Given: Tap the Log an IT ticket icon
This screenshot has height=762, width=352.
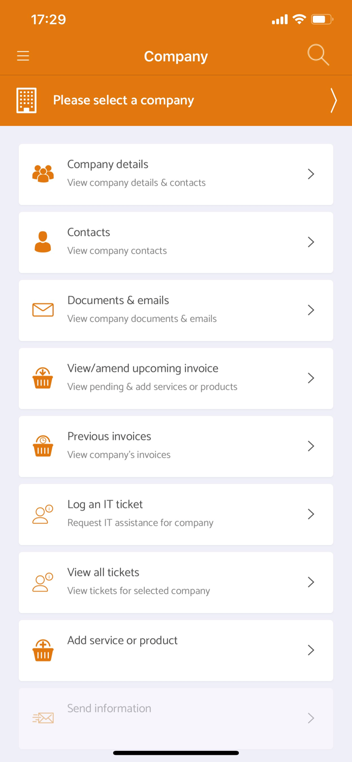Looking at the screenshot, I should [x=43, y=514].
